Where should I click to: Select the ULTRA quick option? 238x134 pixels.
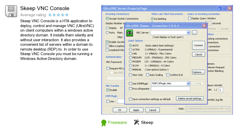[x=130, y=49]
